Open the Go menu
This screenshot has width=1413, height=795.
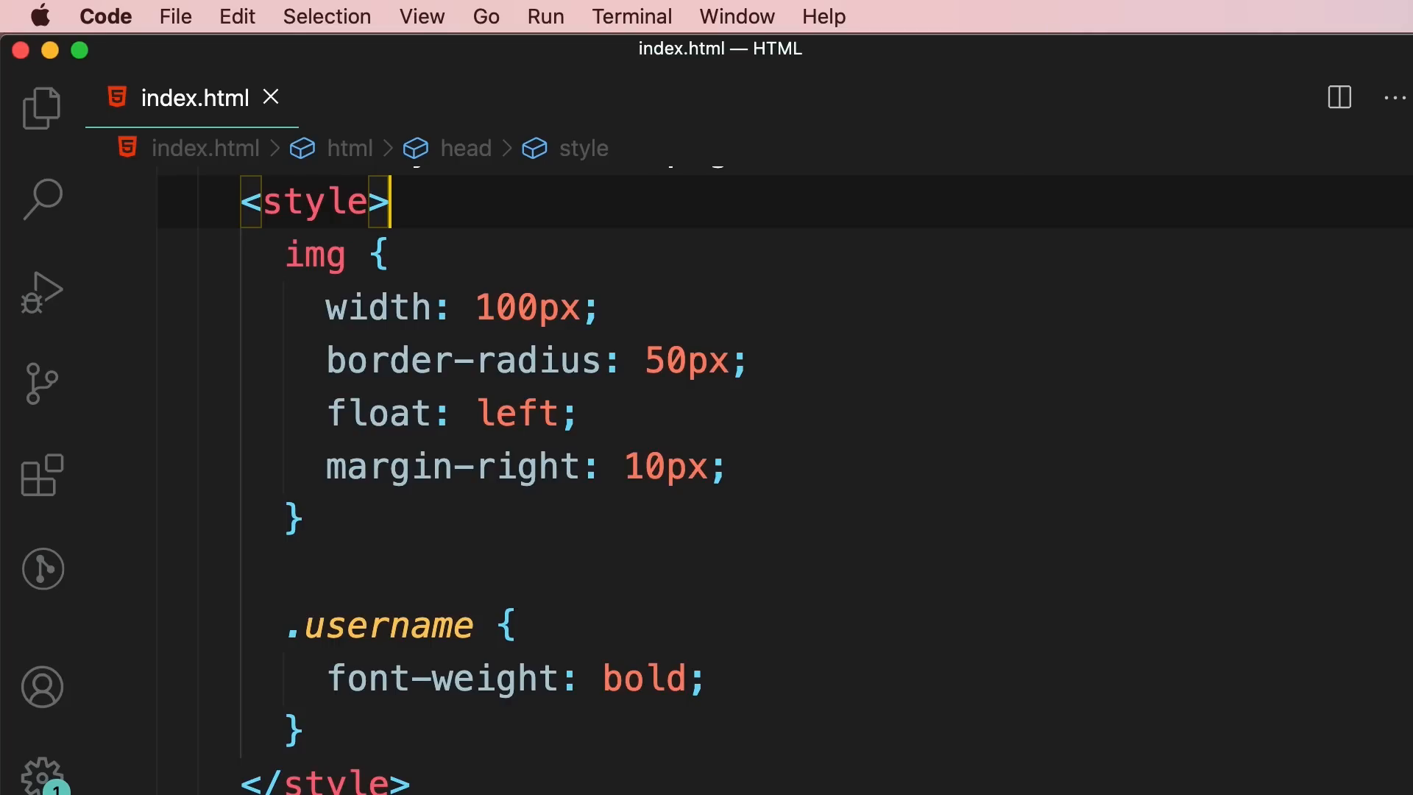(486, 16)
